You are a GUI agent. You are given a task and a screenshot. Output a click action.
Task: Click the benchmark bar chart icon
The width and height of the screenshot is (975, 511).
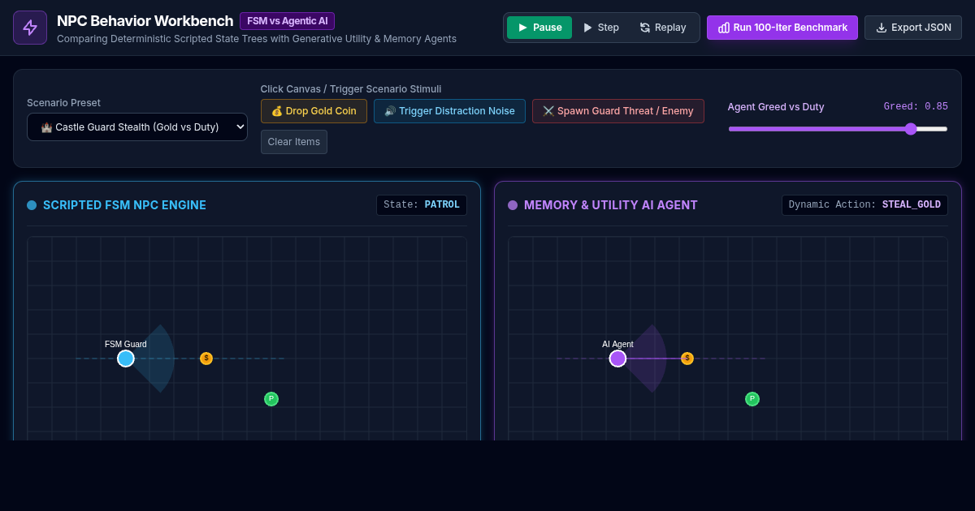click(x=724, y=28)
